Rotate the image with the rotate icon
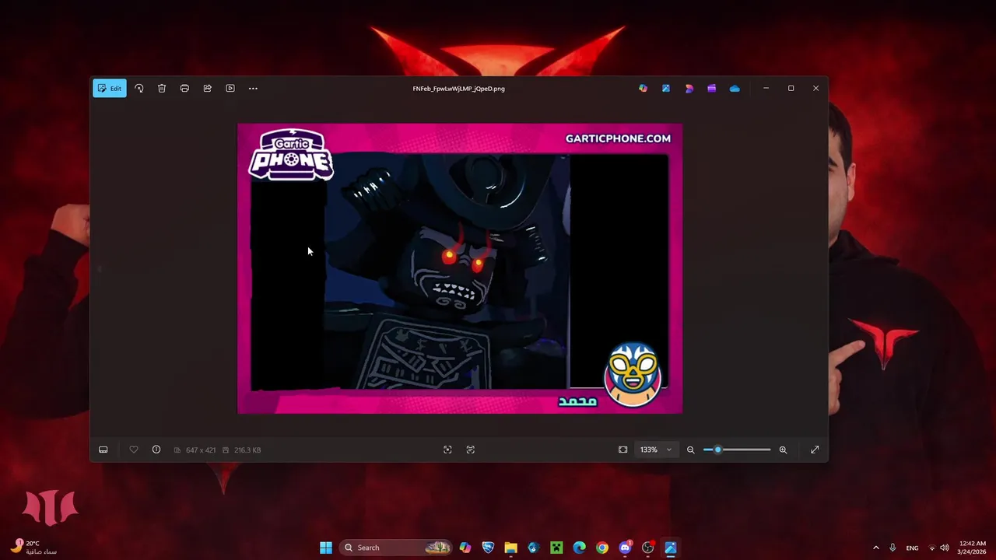This screenshot has width=996, height=560. (x=139, y=88)
